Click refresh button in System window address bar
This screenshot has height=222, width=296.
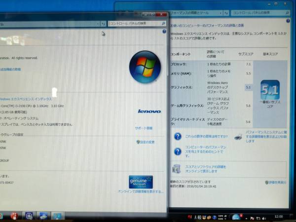(103, 24)
